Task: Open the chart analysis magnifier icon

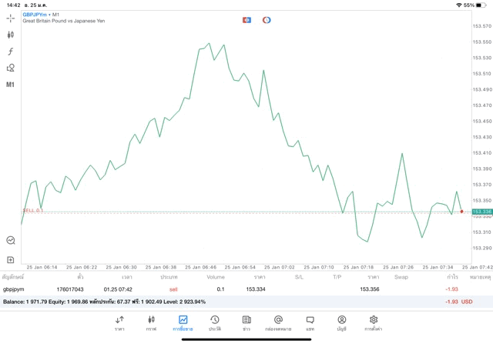Action: (x=11, y=240)
